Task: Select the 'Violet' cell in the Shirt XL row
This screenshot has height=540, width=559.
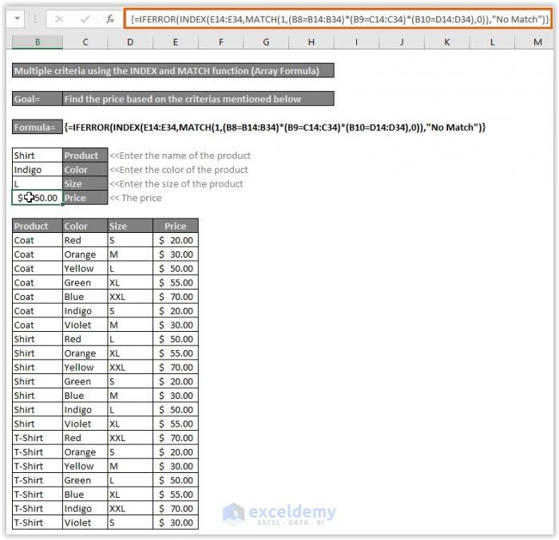Action: (85, 424)
